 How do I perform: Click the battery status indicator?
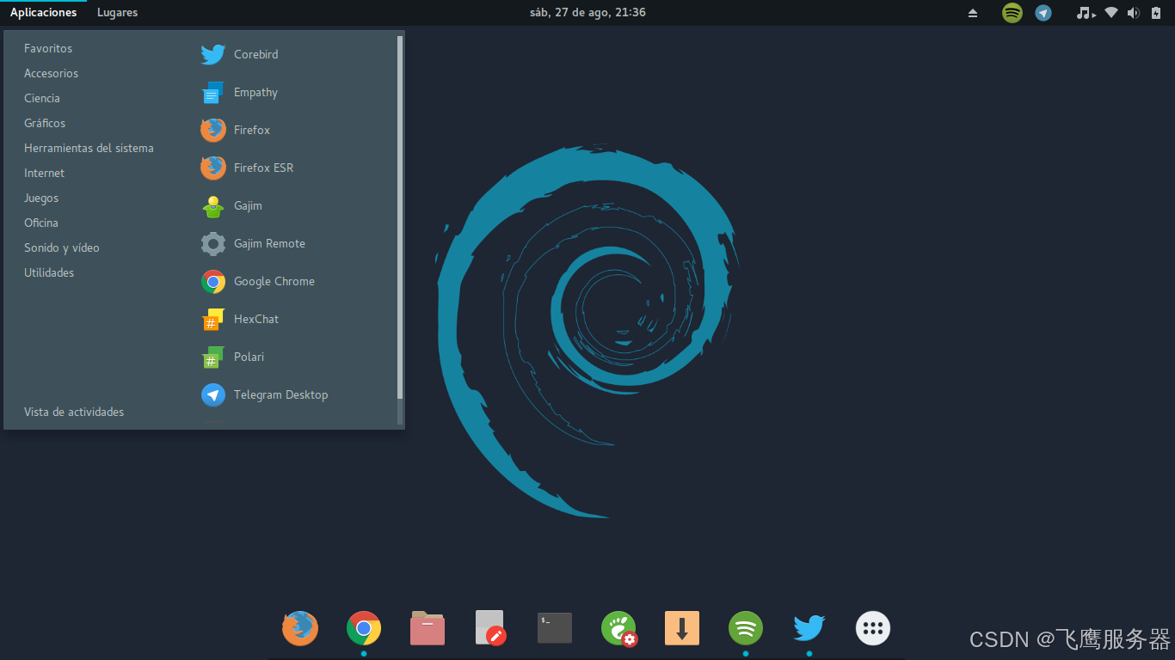coord(1156,13)
